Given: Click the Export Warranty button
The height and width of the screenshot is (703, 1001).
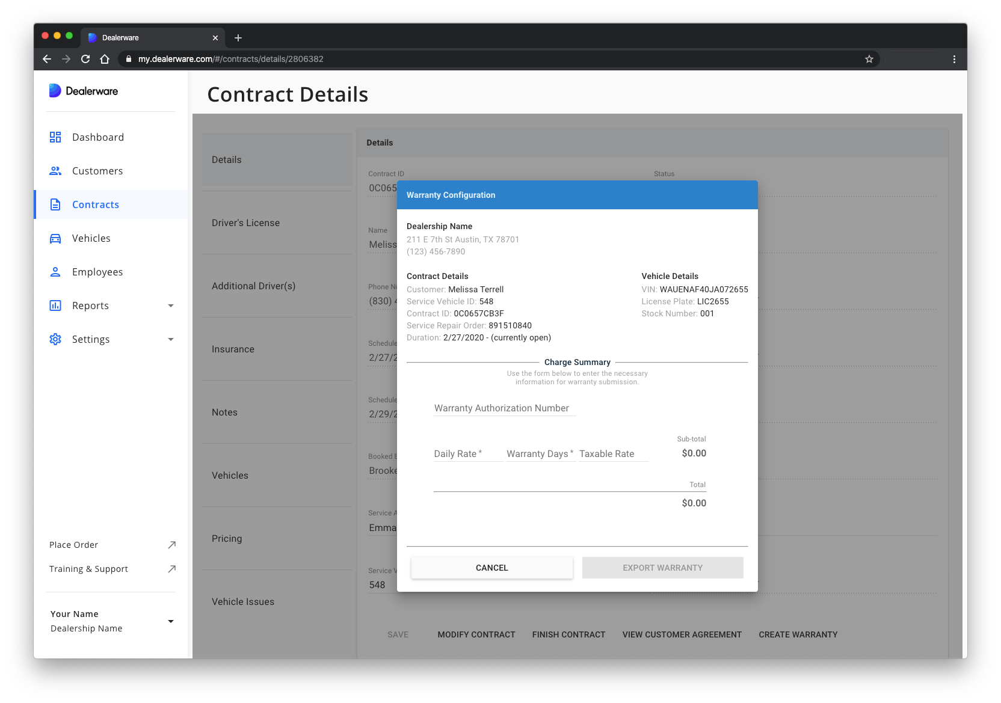Looking at the screenshot, I should [x=662, y=567].
